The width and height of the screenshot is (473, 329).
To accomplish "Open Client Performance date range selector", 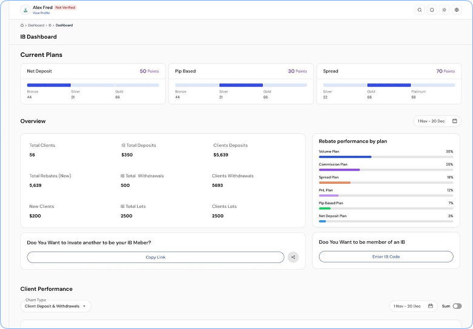I will (413, 306).
